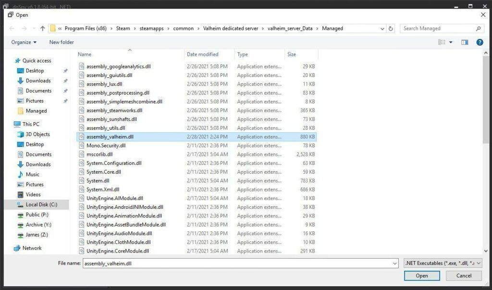
Task: Go back with the Back arrow
Action: (12, 28)
